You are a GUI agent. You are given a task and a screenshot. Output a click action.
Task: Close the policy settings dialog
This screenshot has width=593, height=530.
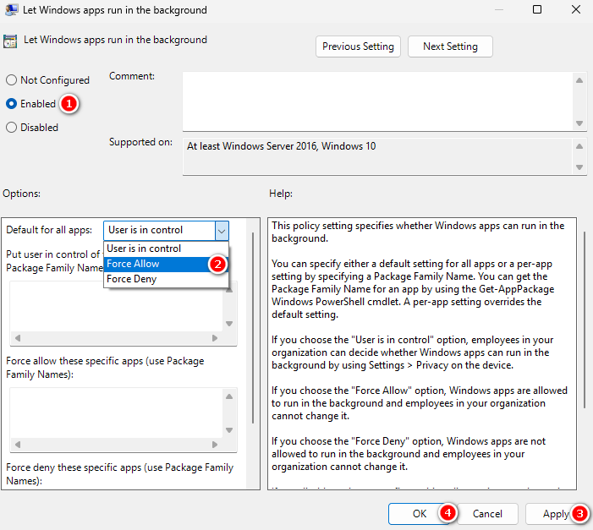tap(575, 10)
